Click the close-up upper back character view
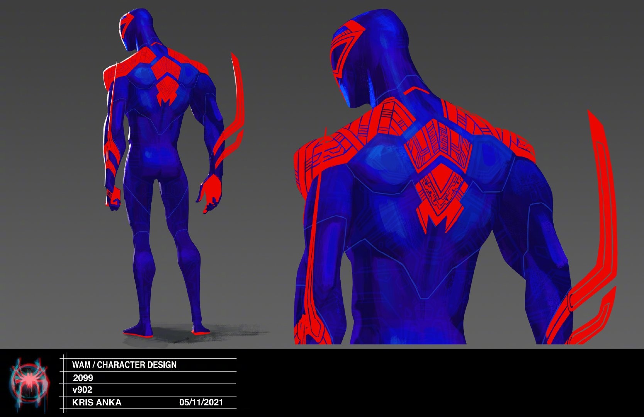Viewport: 644px width, 417px height. (455, 176)
